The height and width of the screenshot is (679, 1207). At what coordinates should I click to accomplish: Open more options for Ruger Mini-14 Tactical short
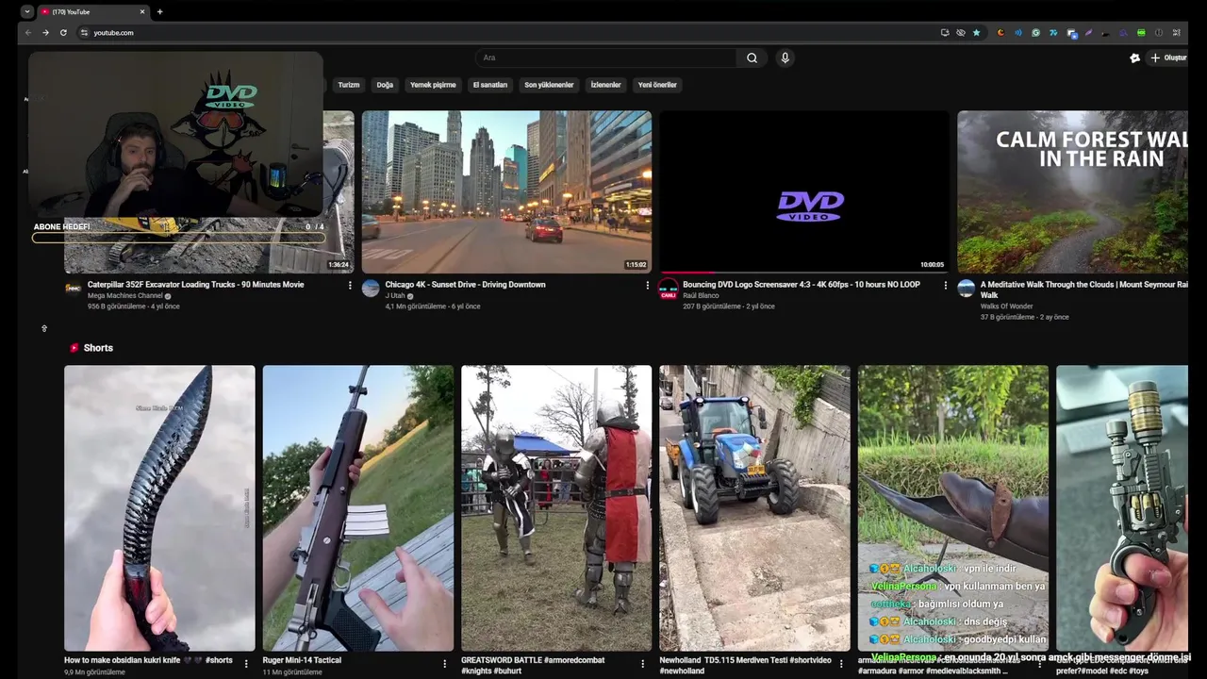pos(445,664)
